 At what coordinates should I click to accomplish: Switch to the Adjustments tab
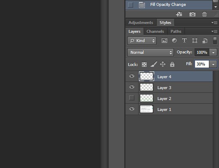[x=141, y=23]
